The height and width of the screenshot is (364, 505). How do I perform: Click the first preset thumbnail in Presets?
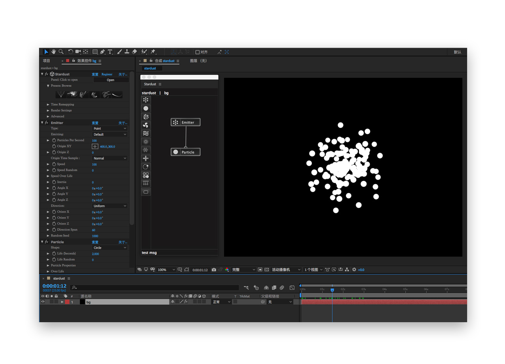(61, 95)
